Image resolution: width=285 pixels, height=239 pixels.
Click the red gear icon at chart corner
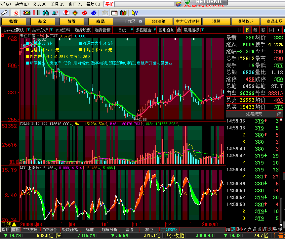click(x=3, y=36)
